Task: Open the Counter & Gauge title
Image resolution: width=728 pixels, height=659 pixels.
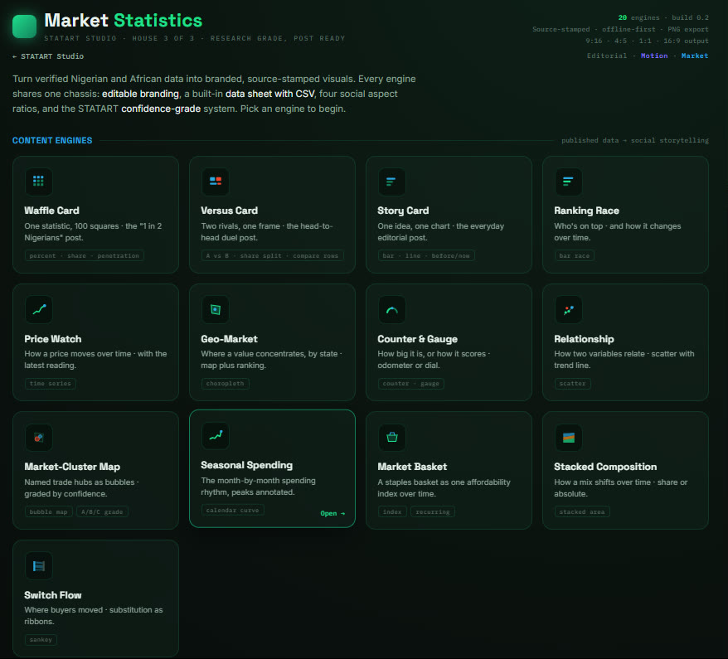Action: (x=417, y=339)
